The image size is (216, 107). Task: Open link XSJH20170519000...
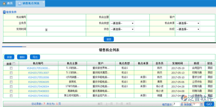(38, 68)
